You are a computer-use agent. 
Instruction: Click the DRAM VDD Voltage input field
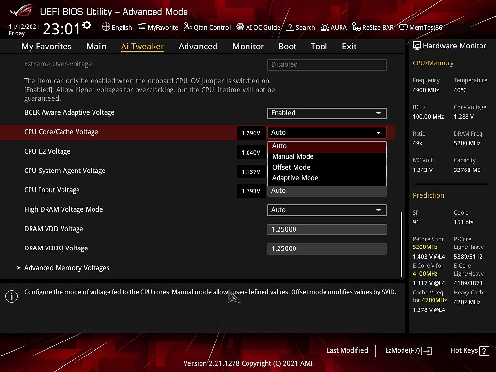(326, 229)
